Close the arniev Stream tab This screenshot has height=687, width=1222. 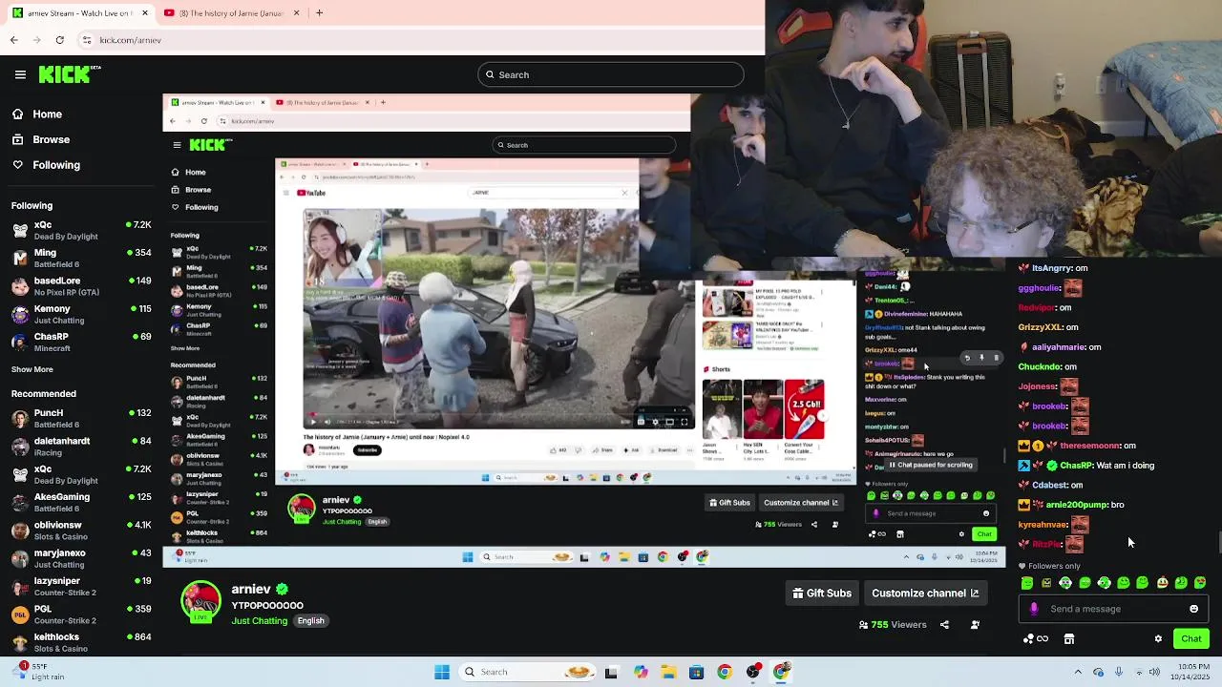coord(145,13)
